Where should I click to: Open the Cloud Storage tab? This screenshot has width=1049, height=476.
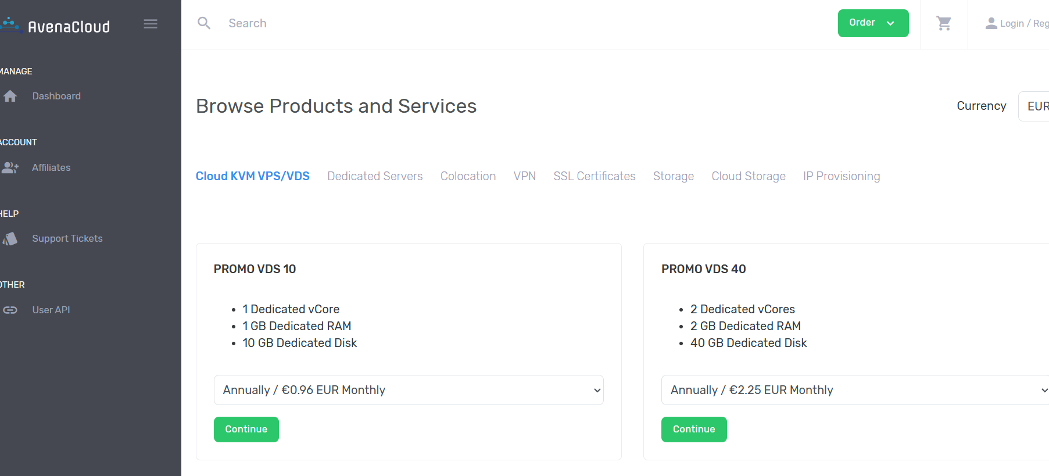click(748, 176)
